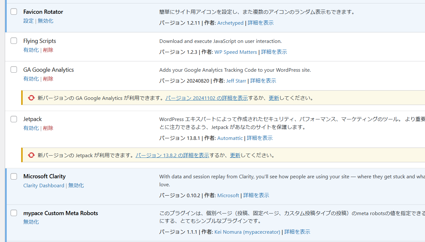Click 更新 in GA Google Analytics notice
The height and width of the screenshot is (242, 425).
[x=274, y=98]
